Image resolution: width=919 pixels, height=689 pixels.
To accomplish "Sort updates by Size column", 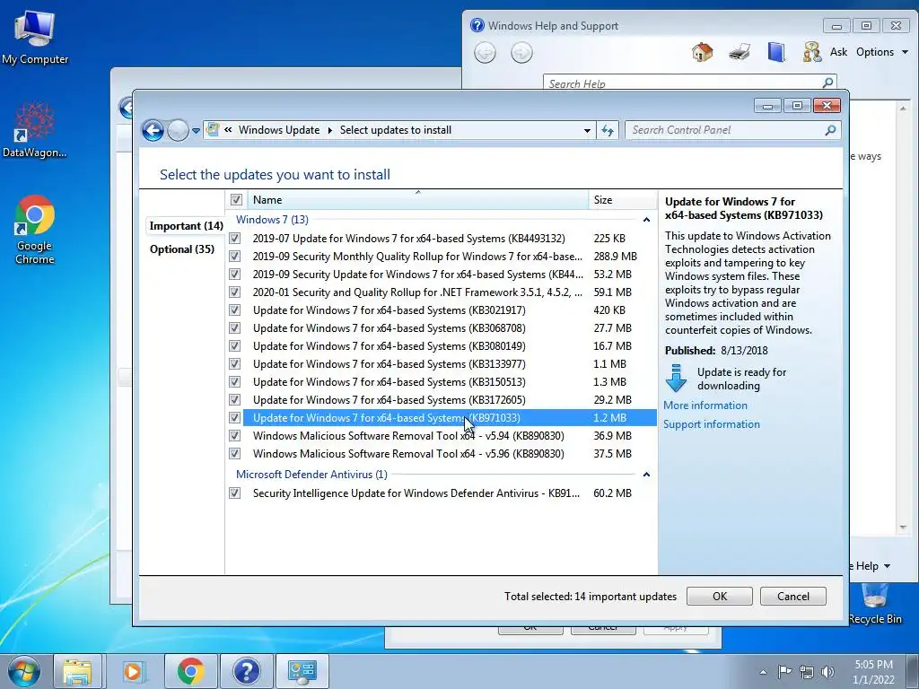I will pos(623,200).
